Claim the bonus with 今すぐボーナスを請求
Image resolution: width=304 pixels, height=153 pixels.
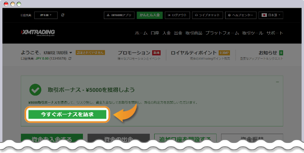pyautogui.click(x=68, y=114)
